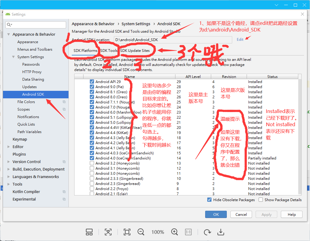Click the settings search input field
310x241 pixels.
coord(35,25)
